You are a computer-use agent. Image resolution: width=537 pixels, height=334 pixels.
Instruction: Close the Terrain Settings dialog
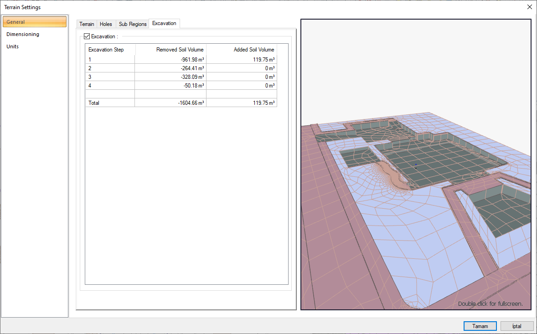click(529, 7)
